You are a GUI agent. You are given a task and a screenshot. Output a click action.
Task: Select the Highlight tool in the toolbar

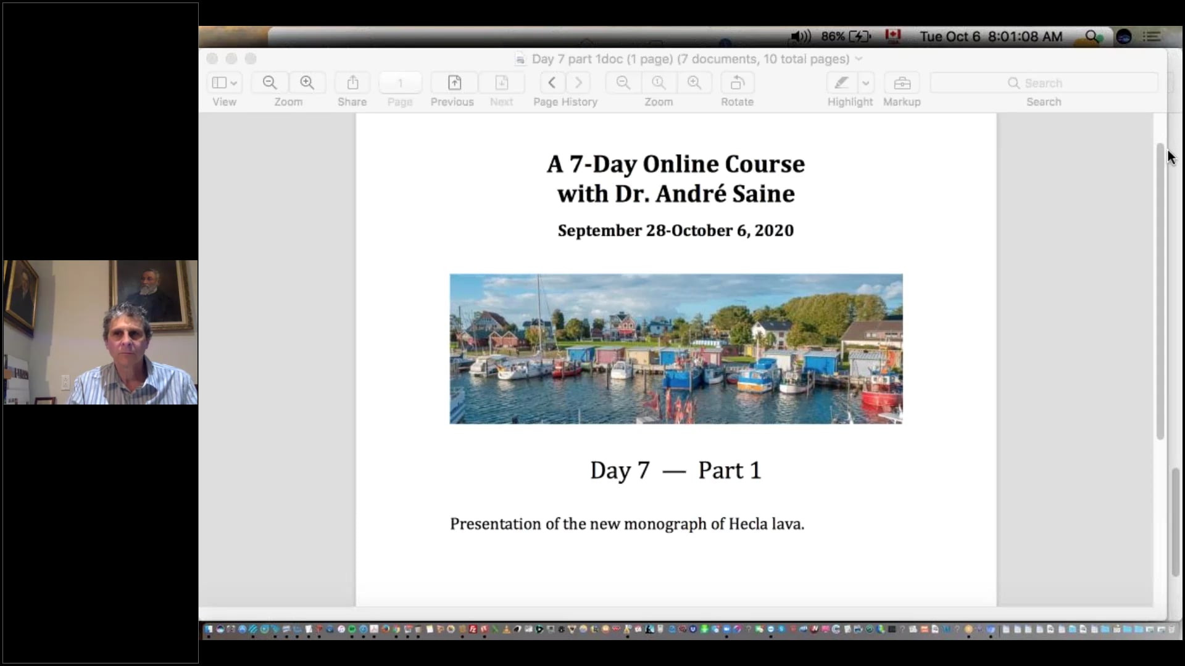(x=841, y=83)
